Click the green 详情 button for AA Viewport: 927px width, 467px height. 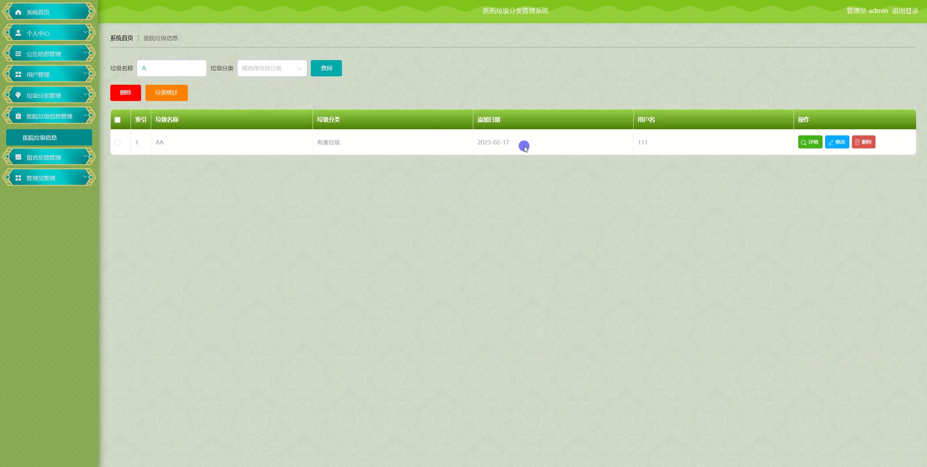click(810, 142)
